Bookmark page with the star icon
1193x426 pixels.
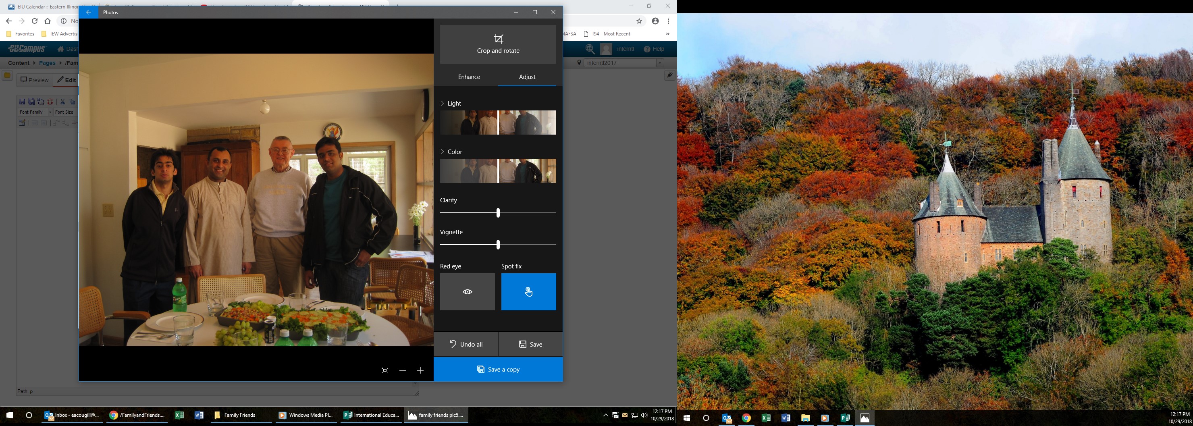click(x=639, y=21)
